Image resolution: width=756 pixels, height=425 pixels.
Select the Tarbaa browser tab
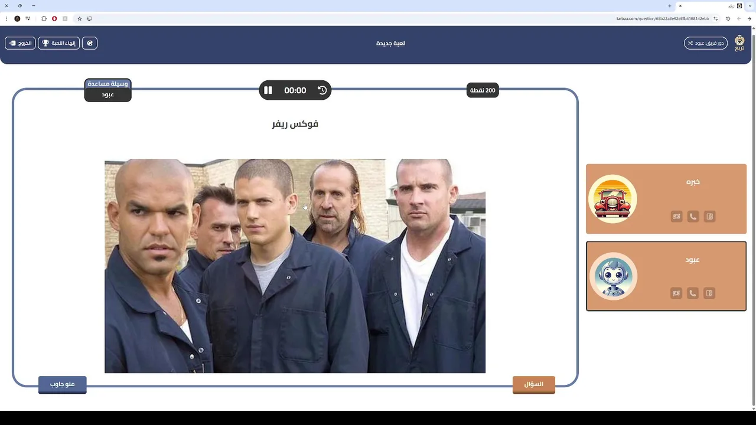710,6
